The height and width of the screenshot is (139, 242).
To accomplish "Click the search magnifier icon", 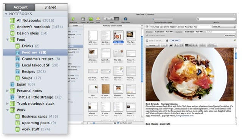I will pos(198,19).
